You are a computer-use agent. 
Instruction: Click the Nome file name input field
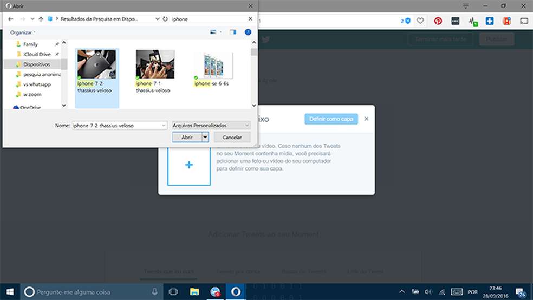[x=116, y=125]
